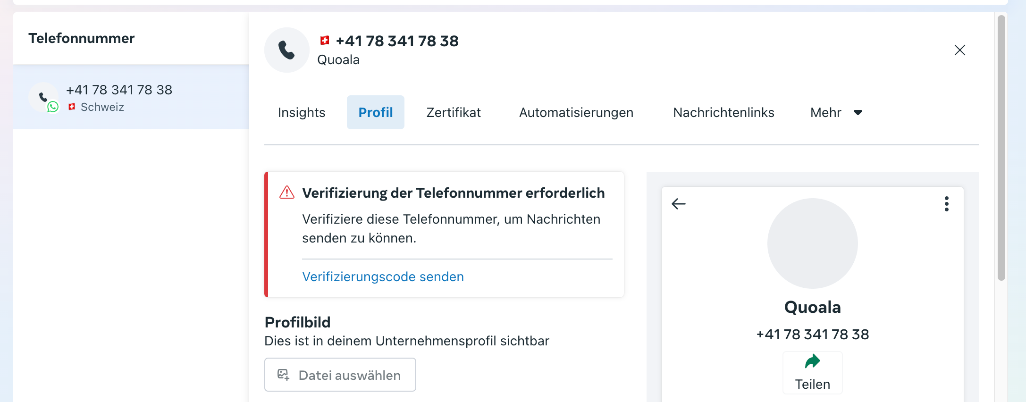This screenshot has width=1026, height=402.
Task: Click the back arrow in profile preview
Action: coord(679,204)
